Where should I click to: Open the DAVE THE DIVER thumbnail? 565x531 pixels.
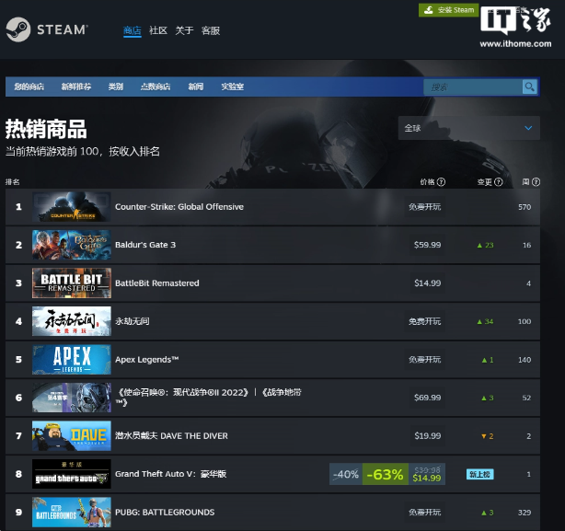click(72, 435)
